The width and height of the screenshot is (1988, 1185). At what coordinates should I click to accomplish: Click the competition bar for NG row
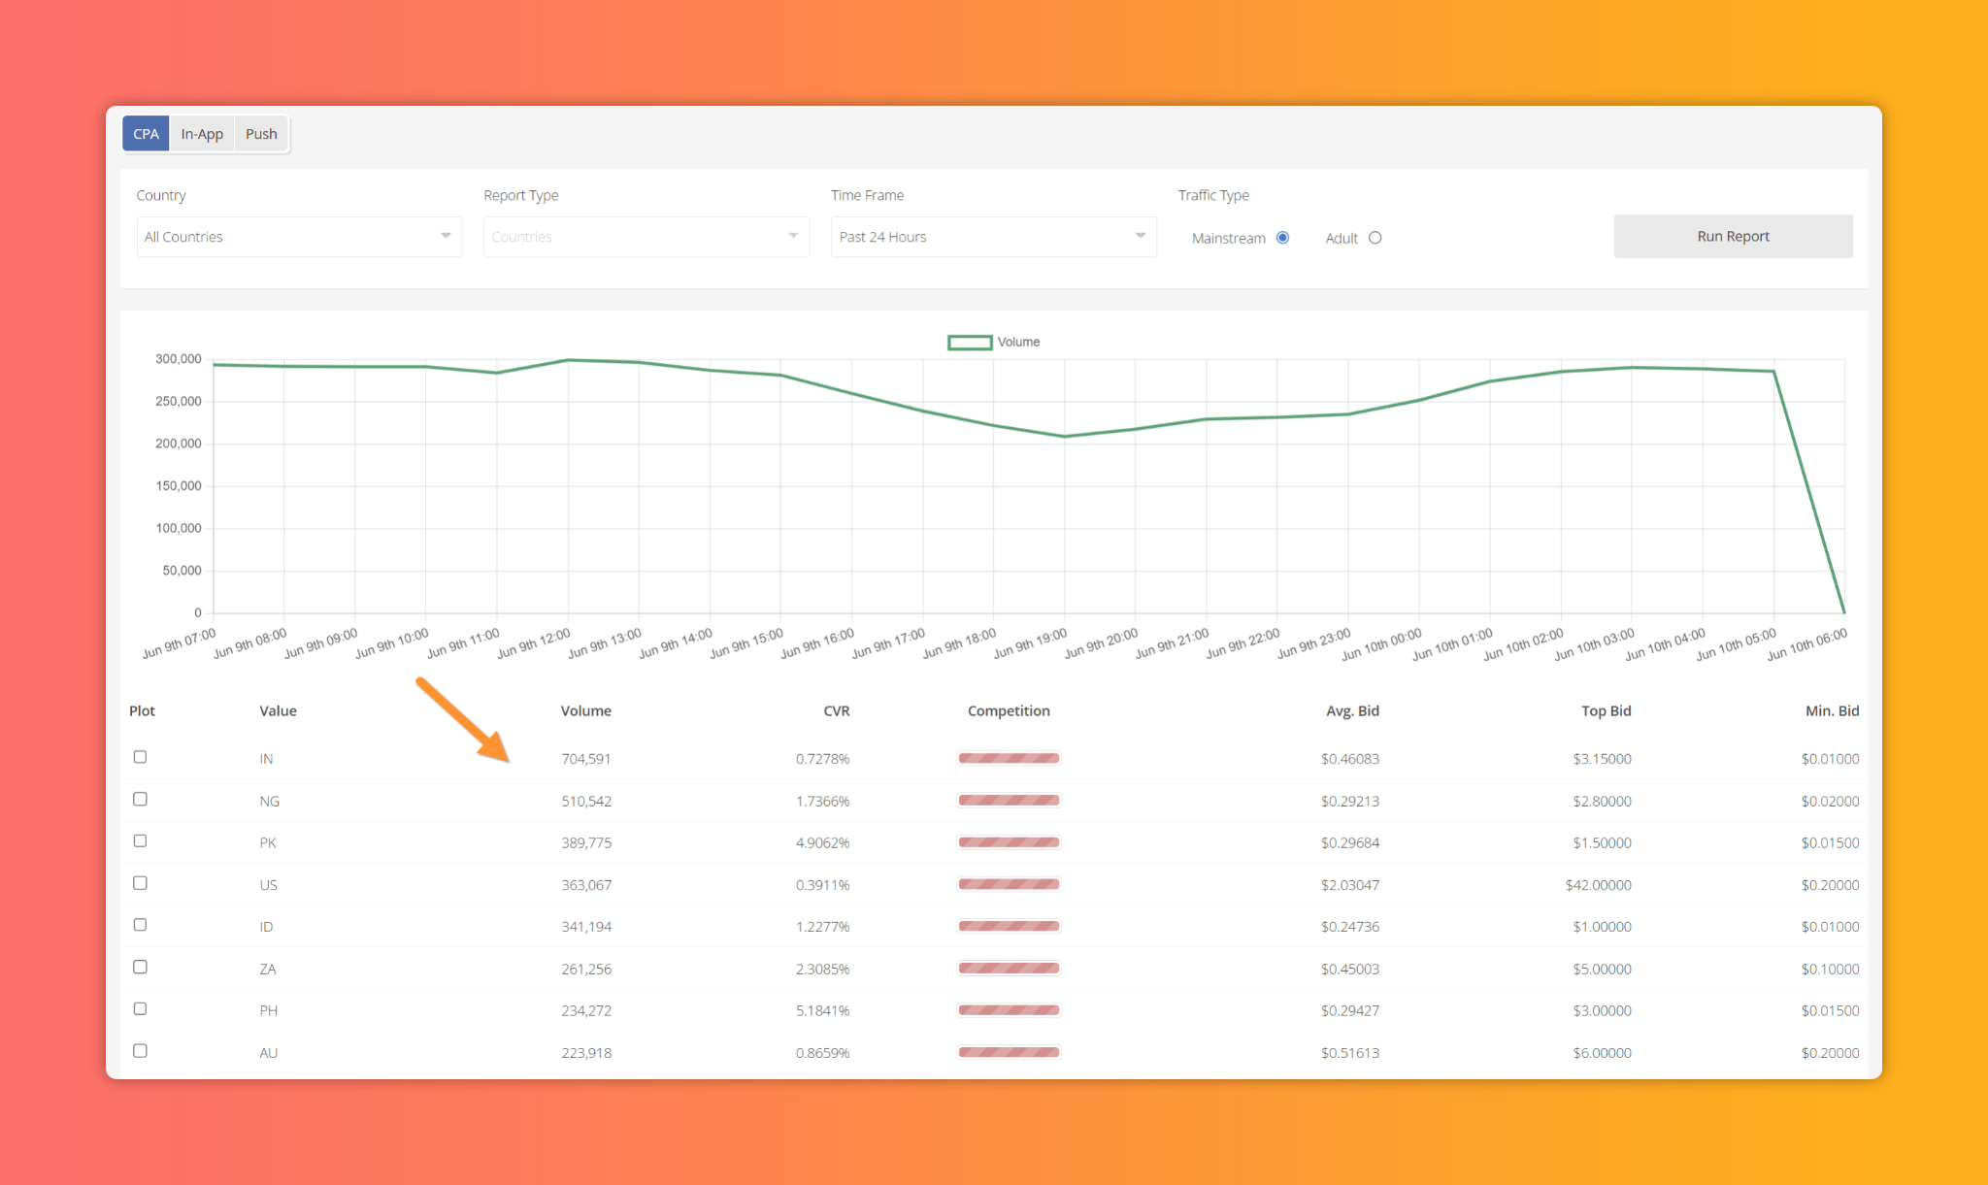1009,801
